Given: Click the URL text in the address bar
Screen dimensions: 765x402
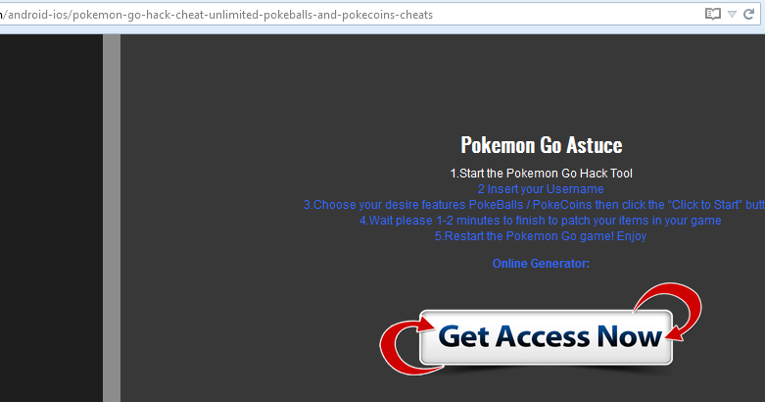Looking at the screenshot, I should (x=216, y=15).
